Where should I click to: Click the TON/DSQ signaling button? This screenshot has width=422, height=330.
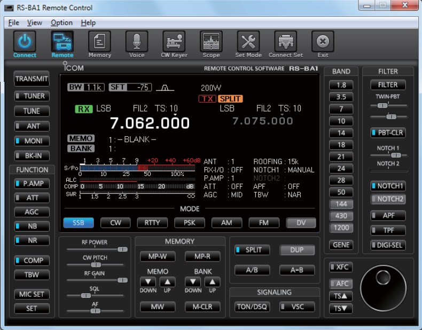(252, 306)
